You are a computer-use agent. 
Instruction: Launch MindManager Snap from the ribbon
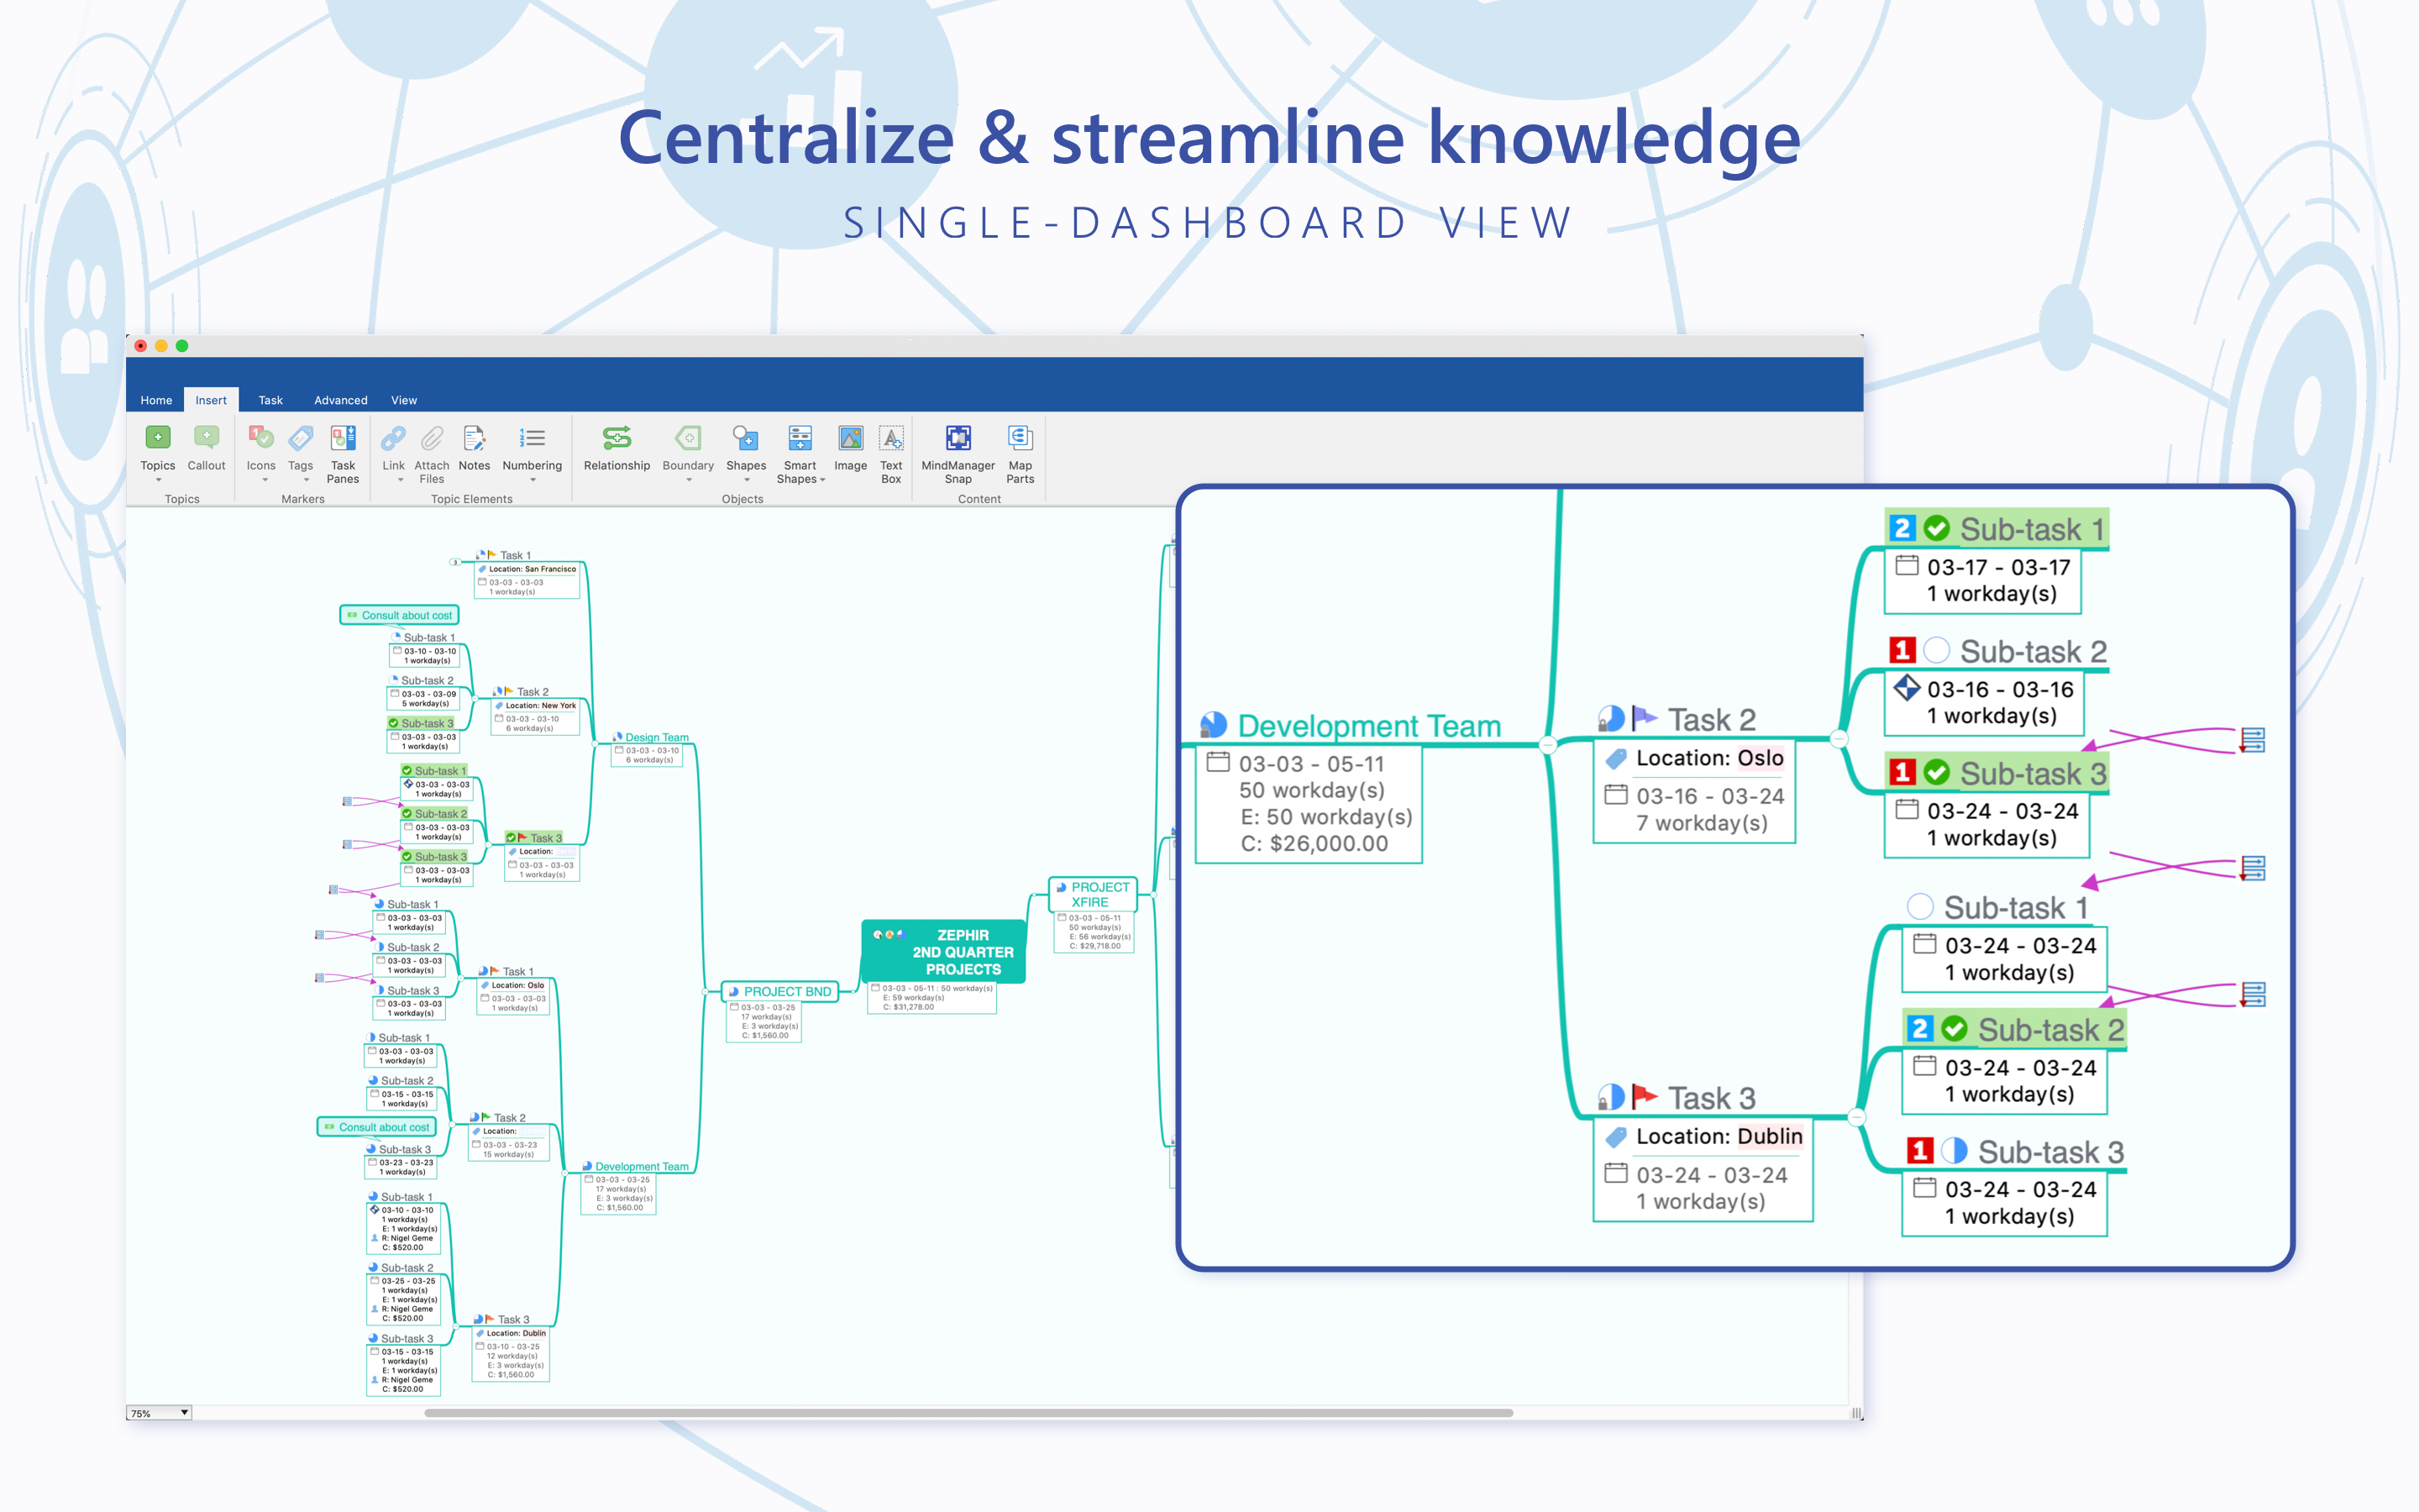(958, 438)
